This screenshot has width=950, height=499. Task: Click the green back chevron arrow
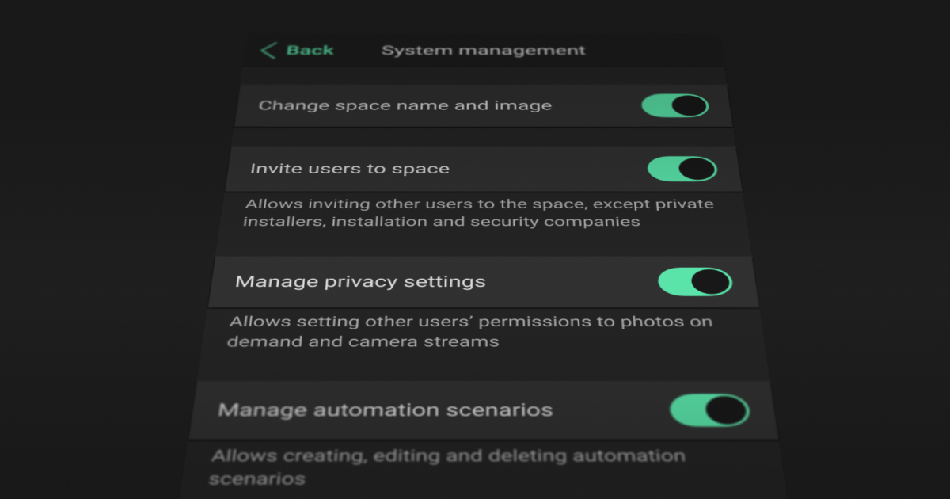pos(268,51)
